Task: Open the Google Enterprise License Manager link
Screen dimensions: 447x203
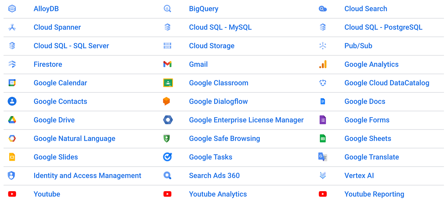Action: pos(246,120)
